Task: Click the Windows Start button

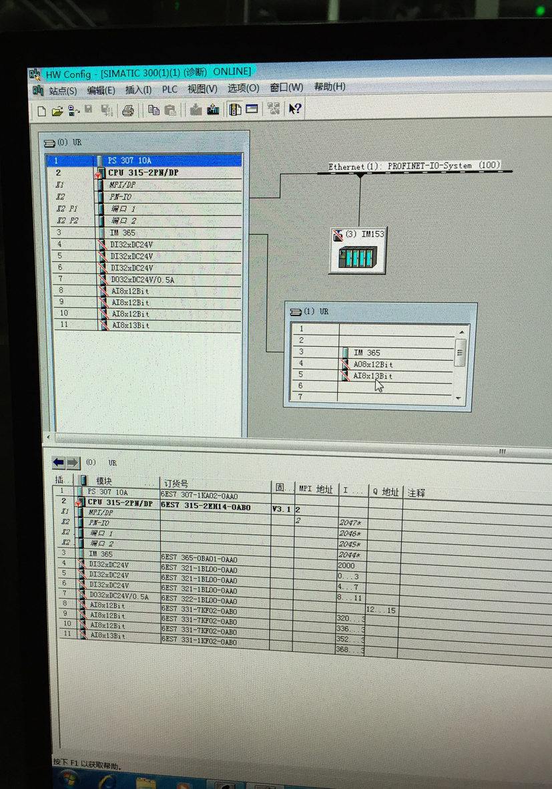Action: coord(69,779)
